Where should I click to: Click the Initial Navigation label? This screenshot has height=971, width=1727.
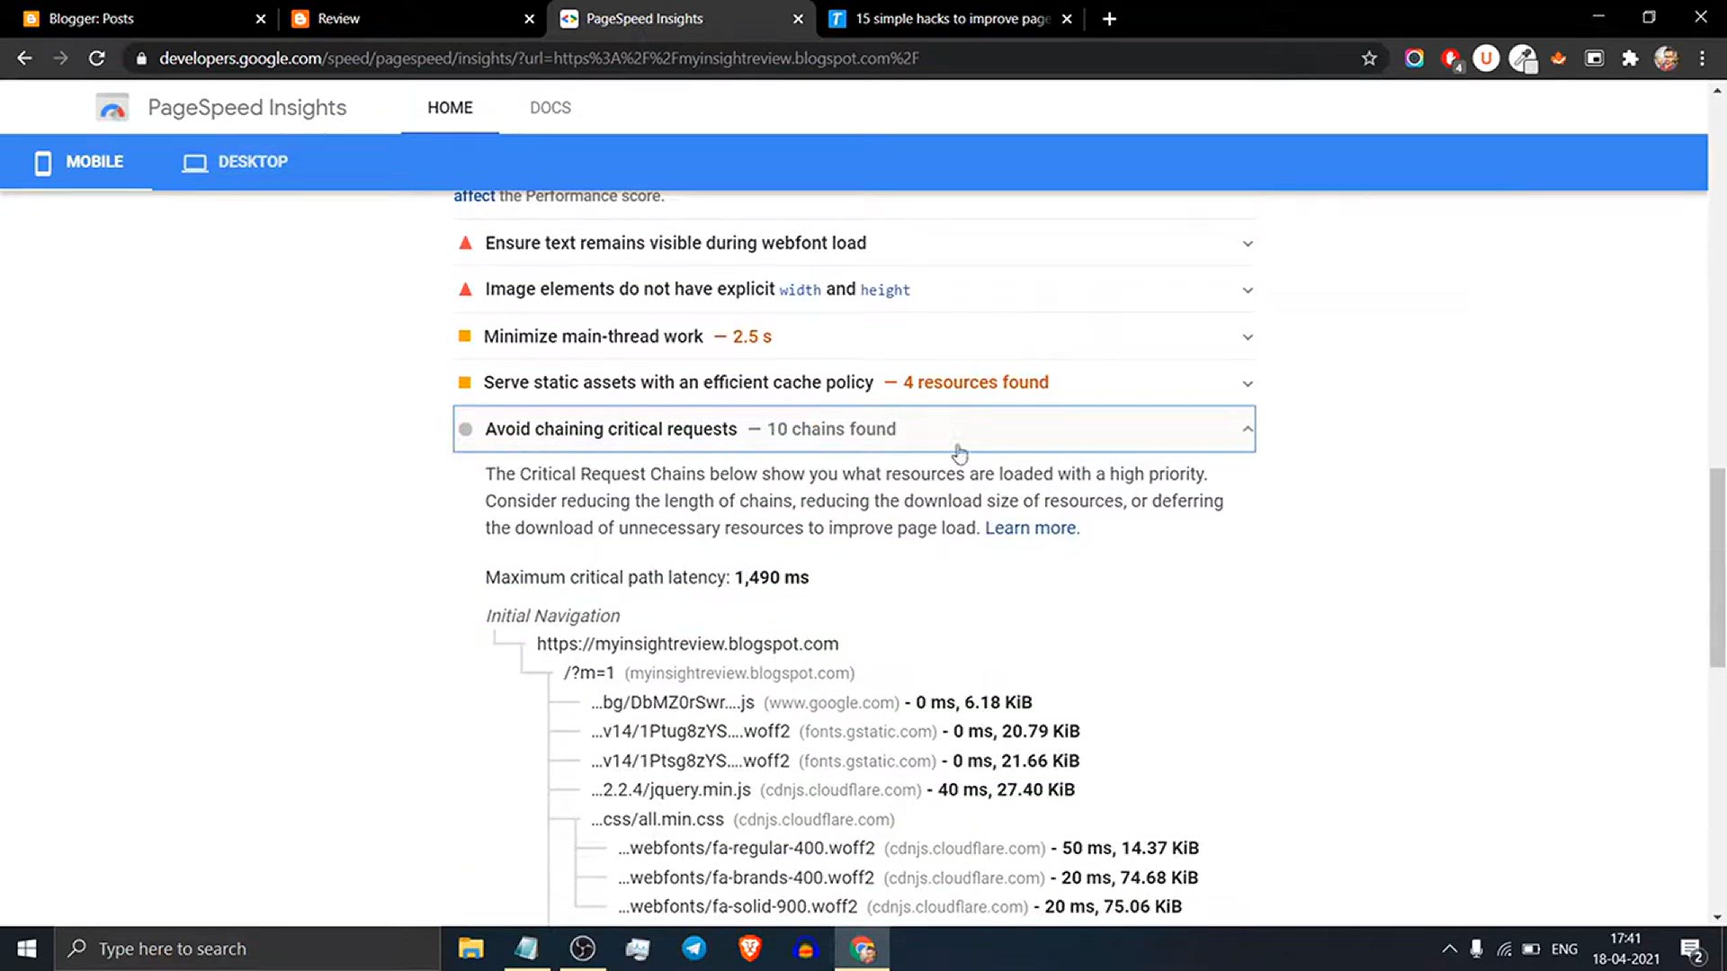552,616
